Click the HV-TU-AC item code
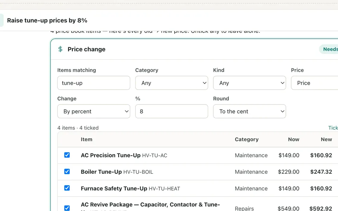 155,155
